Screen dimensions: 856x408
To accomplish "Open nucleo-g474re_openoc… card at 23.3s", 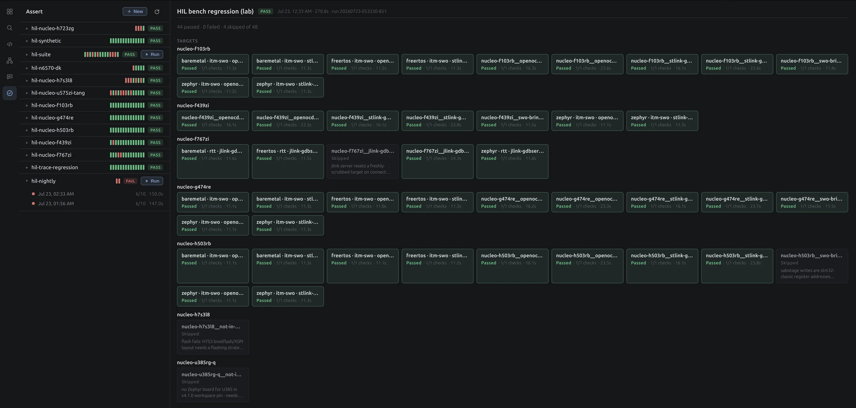I will pyautogui.click(x=587, y=202).
